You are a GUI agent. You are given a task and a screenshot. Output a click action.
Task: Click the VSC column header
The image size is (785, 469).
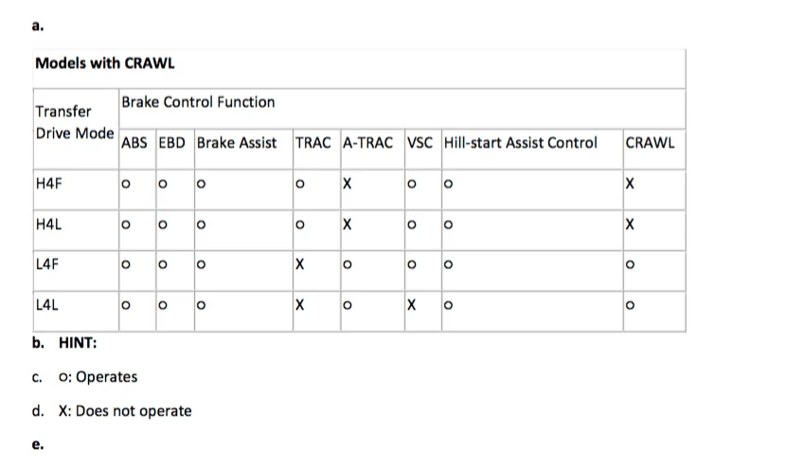coord(419,143)
